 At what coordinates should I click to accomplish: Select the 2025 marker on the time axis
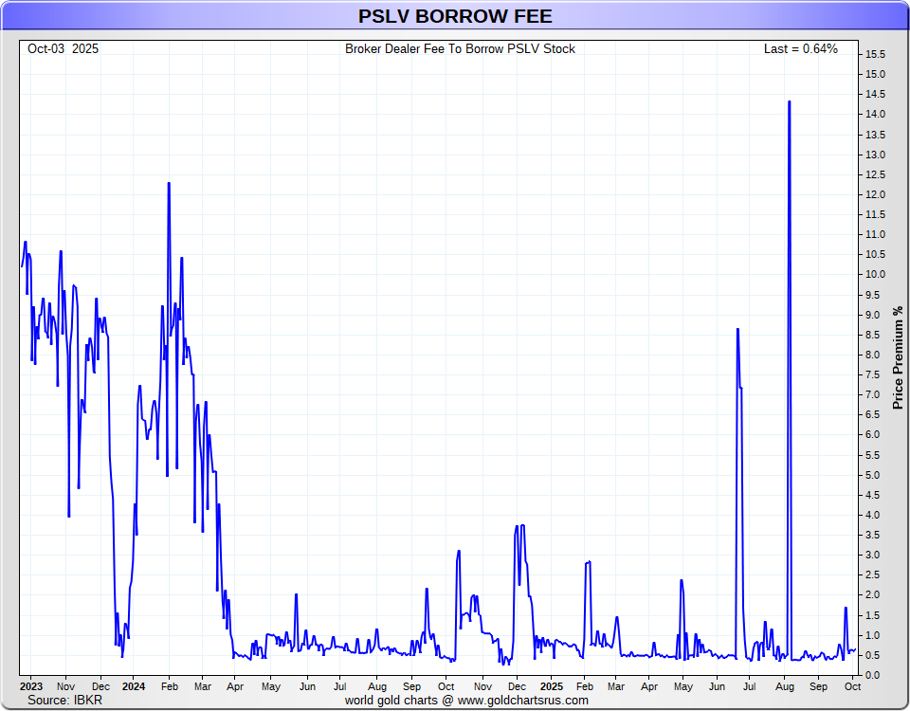tap(551, 685)
